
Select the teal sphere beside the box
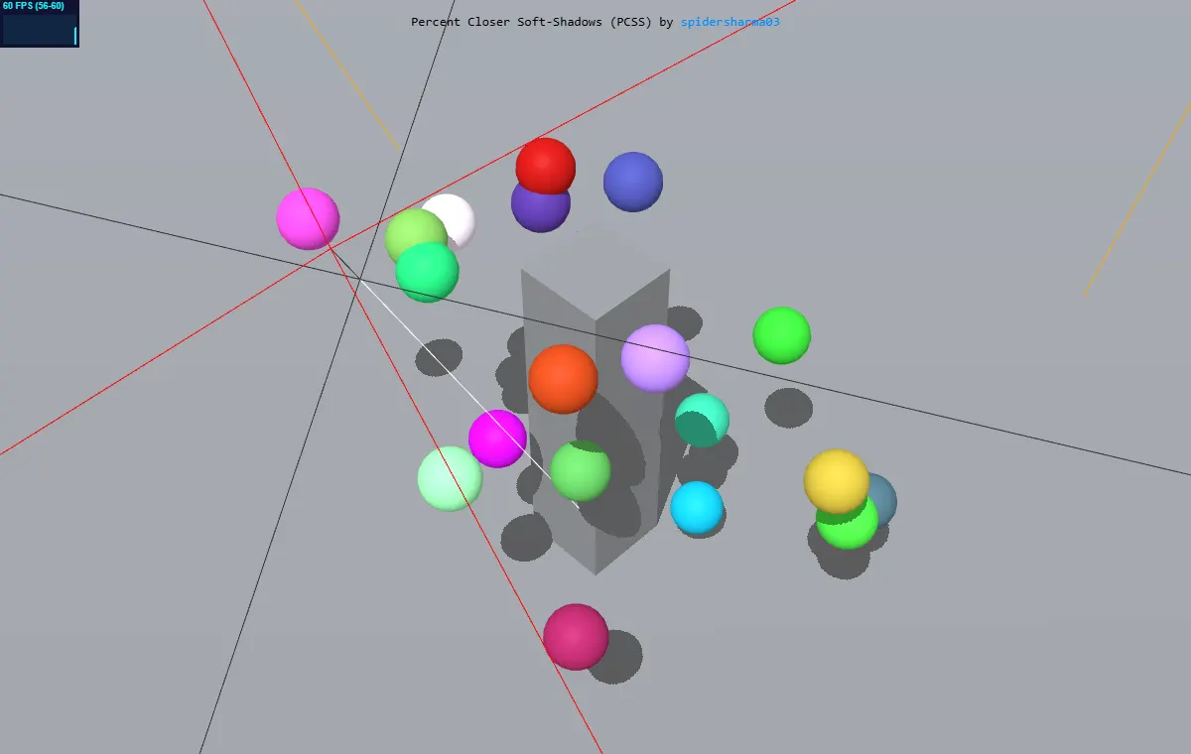[x=703, y=420]
